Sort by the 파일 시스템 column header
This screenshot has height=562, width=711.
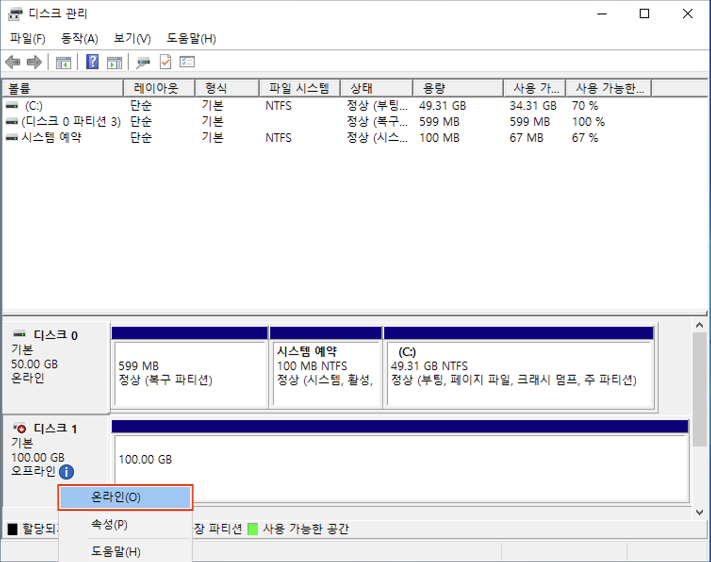point(300,88)
